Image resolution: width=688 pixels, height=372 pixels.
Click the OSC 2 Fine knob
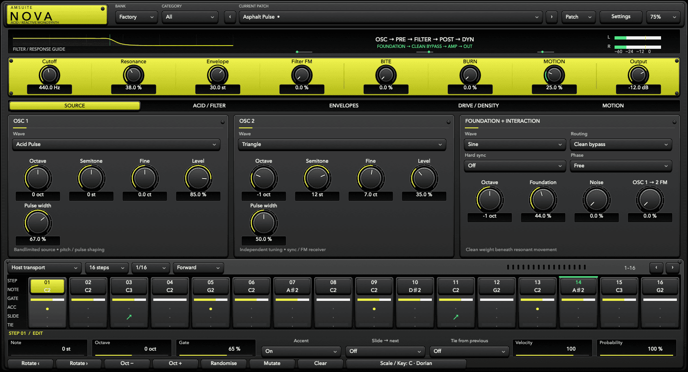coord(370,178)
